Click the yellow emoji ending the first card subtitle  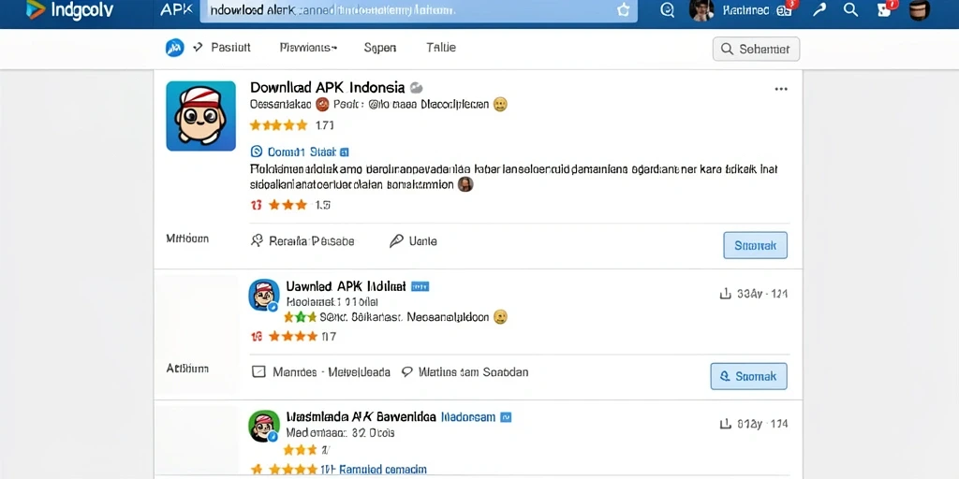(x=500, y=105)
